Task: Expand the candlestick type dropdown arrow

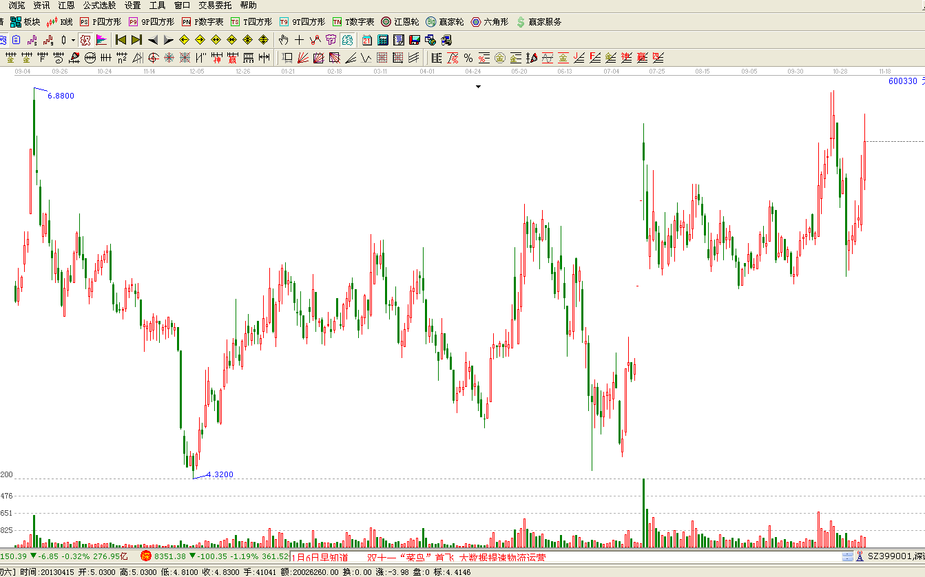Action: [72, 40]
